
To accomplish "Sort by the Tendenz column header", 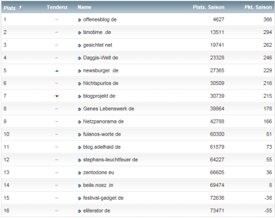I will [57, 7].
